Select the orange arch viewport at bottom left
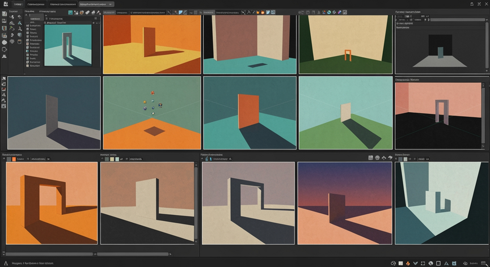The width and height of the screenshot is (490, 267). tap(52, 203)
